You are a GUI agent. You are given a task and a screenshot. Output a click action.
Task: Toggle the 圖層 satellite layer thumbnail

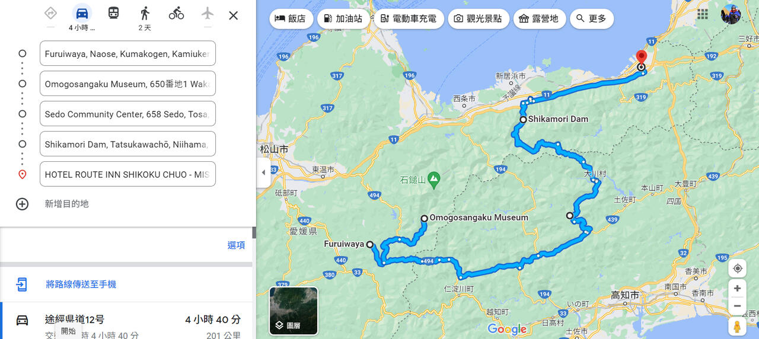pos(294,311)
